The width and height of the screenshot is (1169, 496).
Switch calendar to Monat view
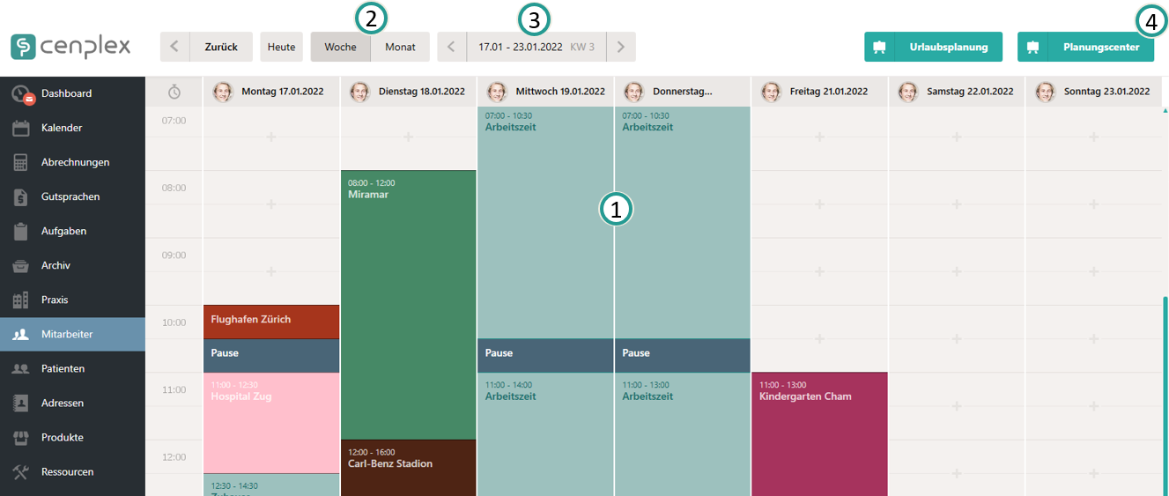[400, 47]
